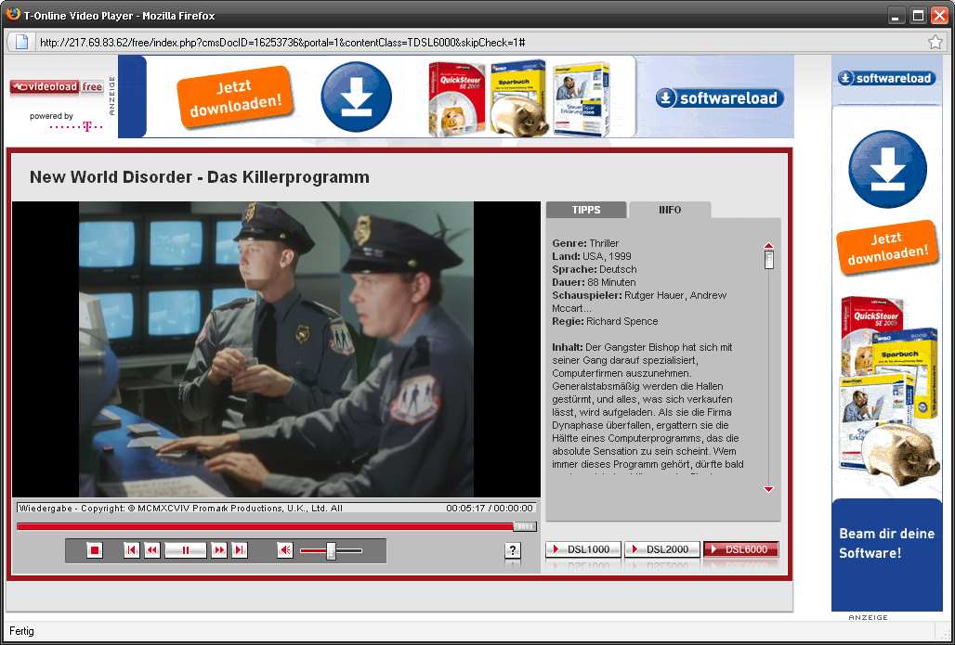Screen dimensions: 955x645
Task: Rewind the video
Action: pos(152,550)
